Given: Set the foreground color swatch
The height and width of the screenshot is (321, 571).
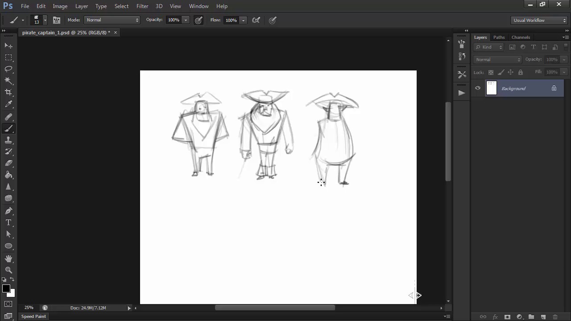Looking at the screenshot, I should [6, 288].
